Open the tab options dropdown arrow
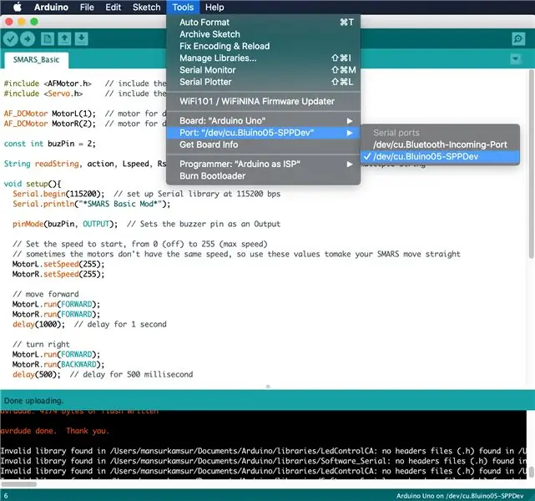The image size is (535, 501). 515,59
